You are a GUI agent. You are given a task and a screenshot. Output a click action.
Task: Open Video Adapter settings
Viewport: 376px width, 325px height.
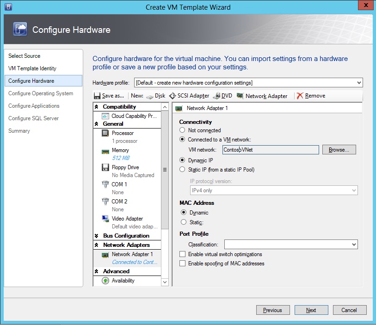pyautogui.click(x=127, y=218)
